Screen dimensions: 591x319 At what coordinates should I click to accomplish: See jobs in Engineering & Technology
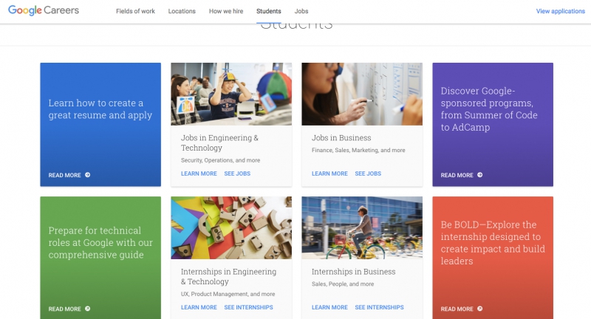[x=237, y=174]
